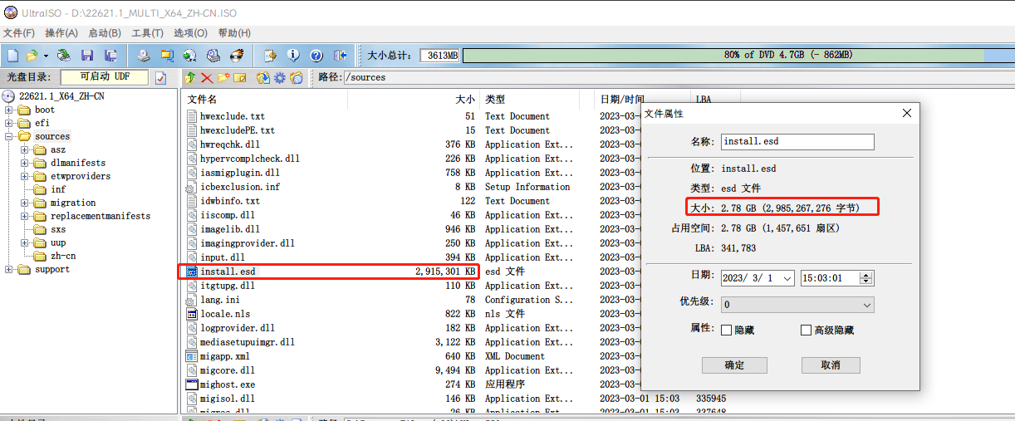
Task: Expand the etwproviders folder node
Action: pyautogui.click(x=25, y=176)
